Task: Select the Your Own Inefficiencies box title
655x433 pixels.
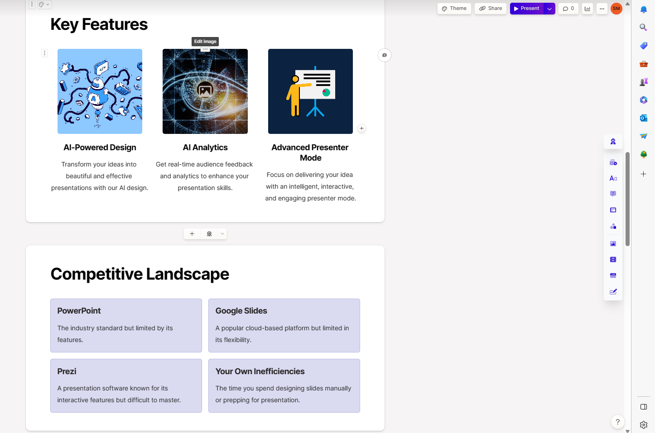Action: pyautogui.click(x=260, y=371)
